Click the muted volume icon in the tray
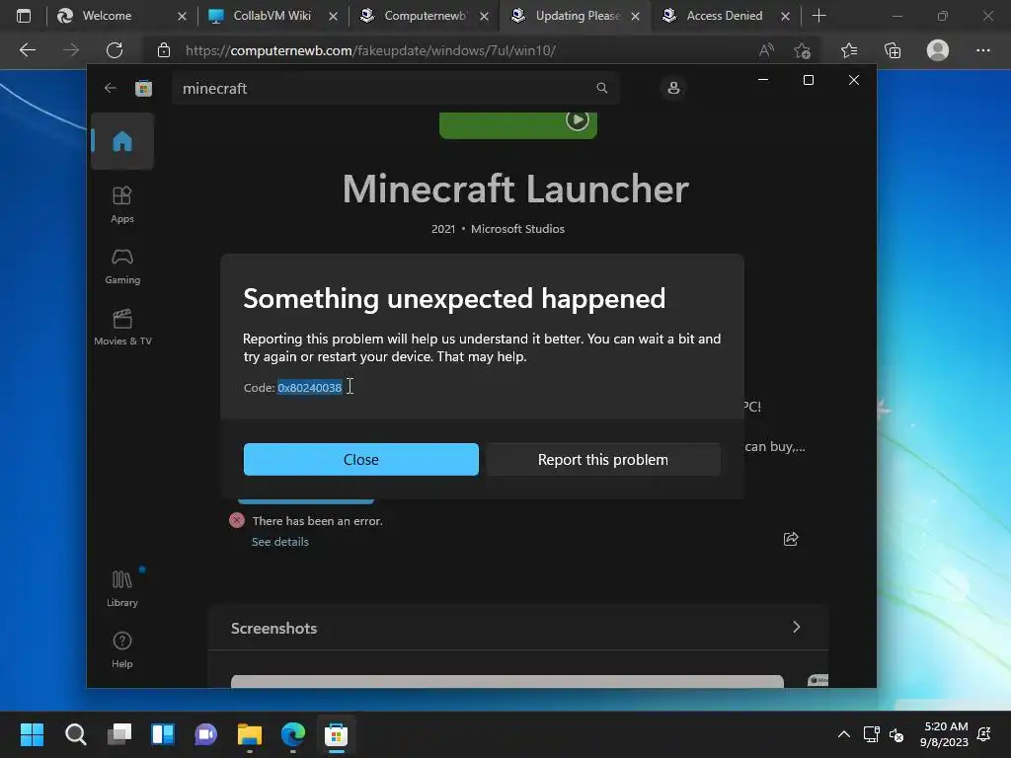 (x=896, y=734)
